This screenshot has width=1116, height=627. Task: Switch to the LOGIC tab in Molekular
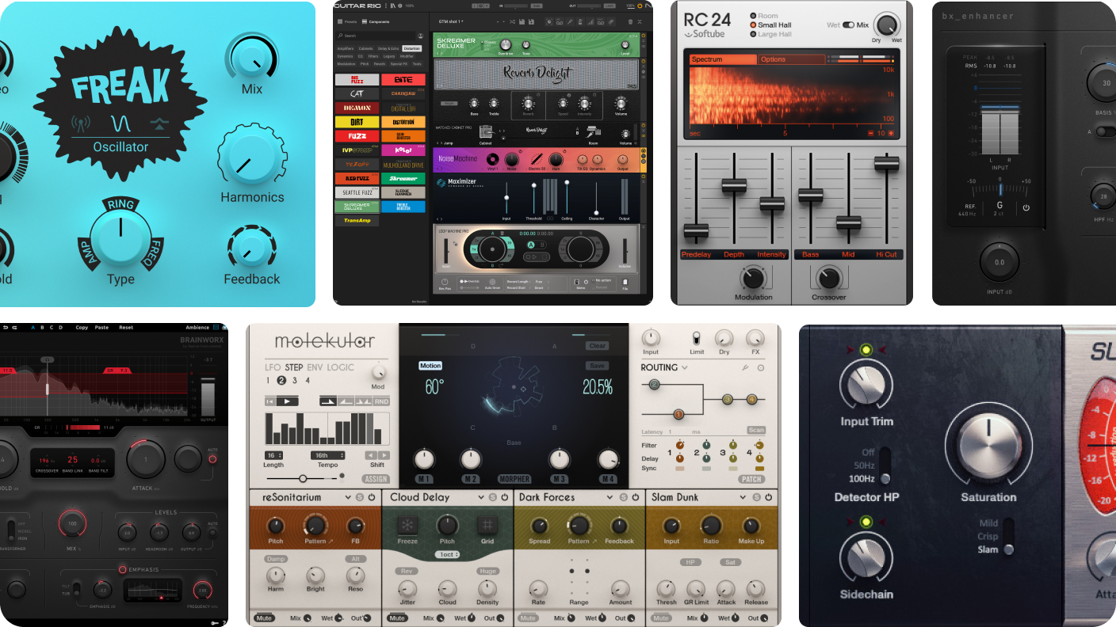tap(341, 367)
